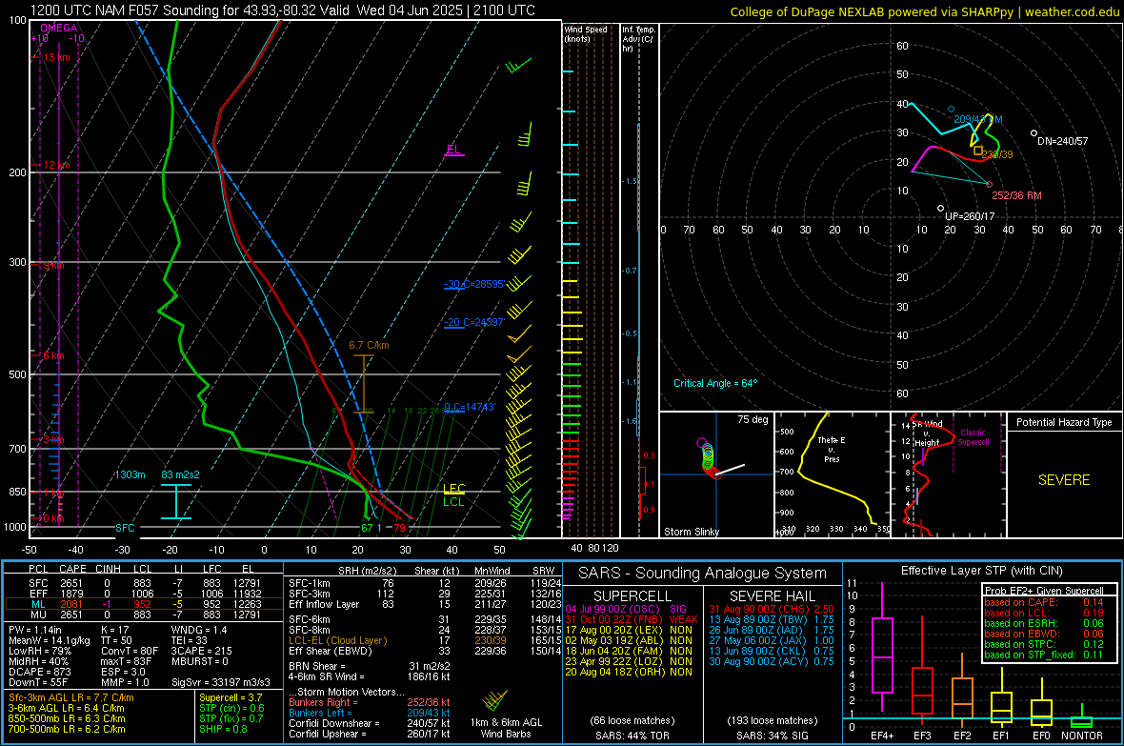Click the red 'Bunkers Right =' label
Viewport: 1124px width, 746px height.
(x=323, y=702)
